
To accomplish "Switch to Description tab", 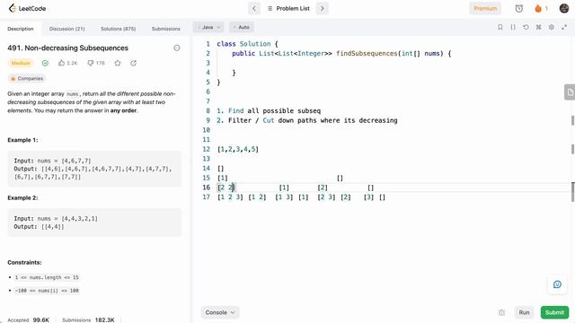I will point(21,29).
